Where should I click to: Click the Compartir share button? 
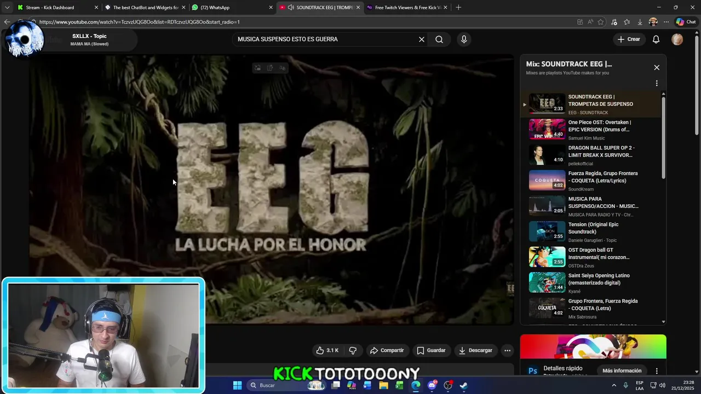pos(387,350)
